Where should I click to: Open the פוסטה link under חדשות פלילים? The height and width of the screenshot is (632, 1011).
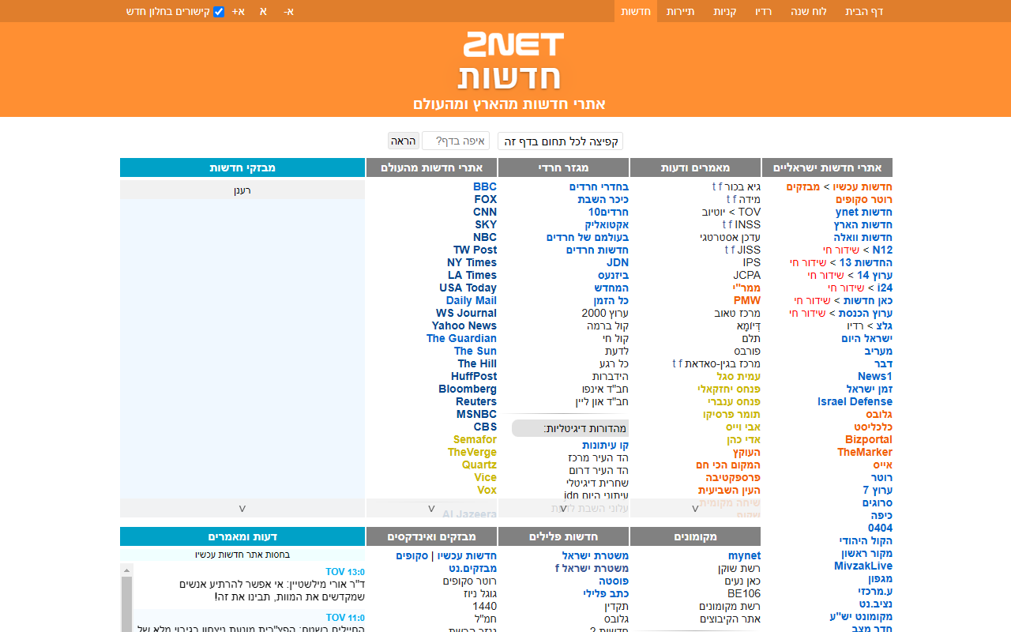[613, 581]
